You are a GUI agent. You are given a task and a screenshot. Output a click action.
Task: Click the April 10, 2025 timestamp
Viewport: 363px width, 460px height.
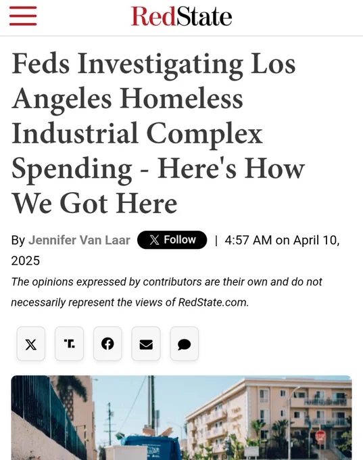click(x=175, y=250)
